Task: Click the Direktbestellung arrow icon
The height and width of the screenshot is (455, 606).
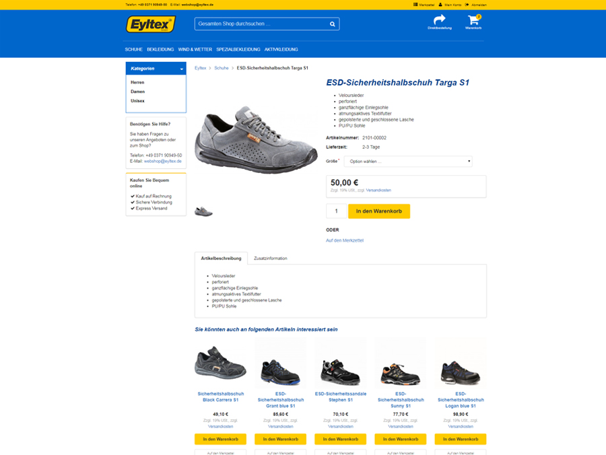Action: [440, 20]
